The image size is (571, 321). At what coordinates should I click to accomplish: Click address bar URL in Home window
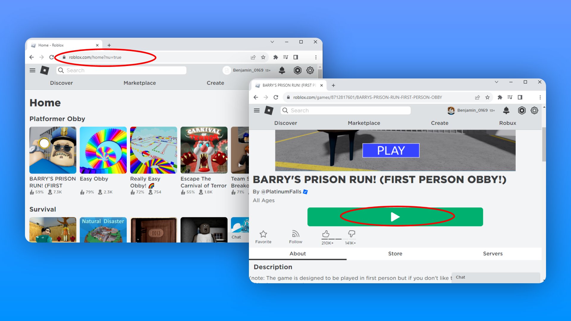pyautogui.click(x=95, y=57)
